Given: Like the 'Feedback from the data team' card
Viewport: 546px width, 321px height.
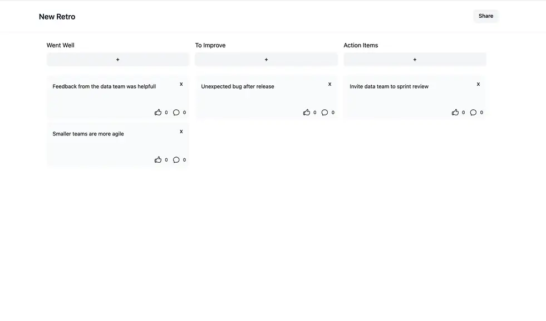Looking at the screenshot, I should coord(158,112).
